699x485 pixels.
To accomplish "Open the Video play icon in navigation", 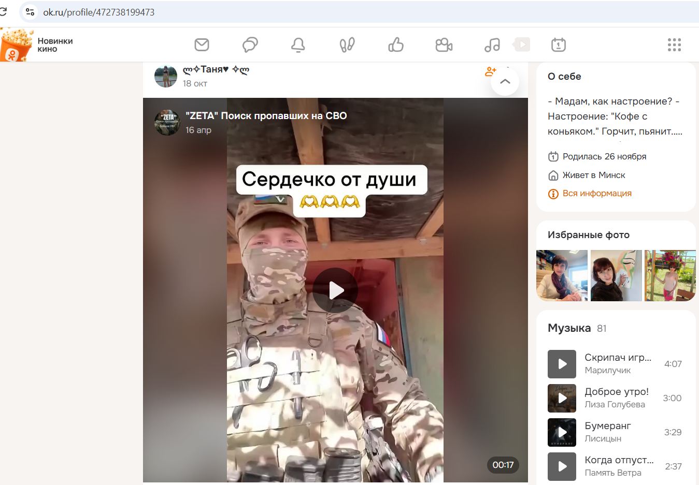I will 522,45.
